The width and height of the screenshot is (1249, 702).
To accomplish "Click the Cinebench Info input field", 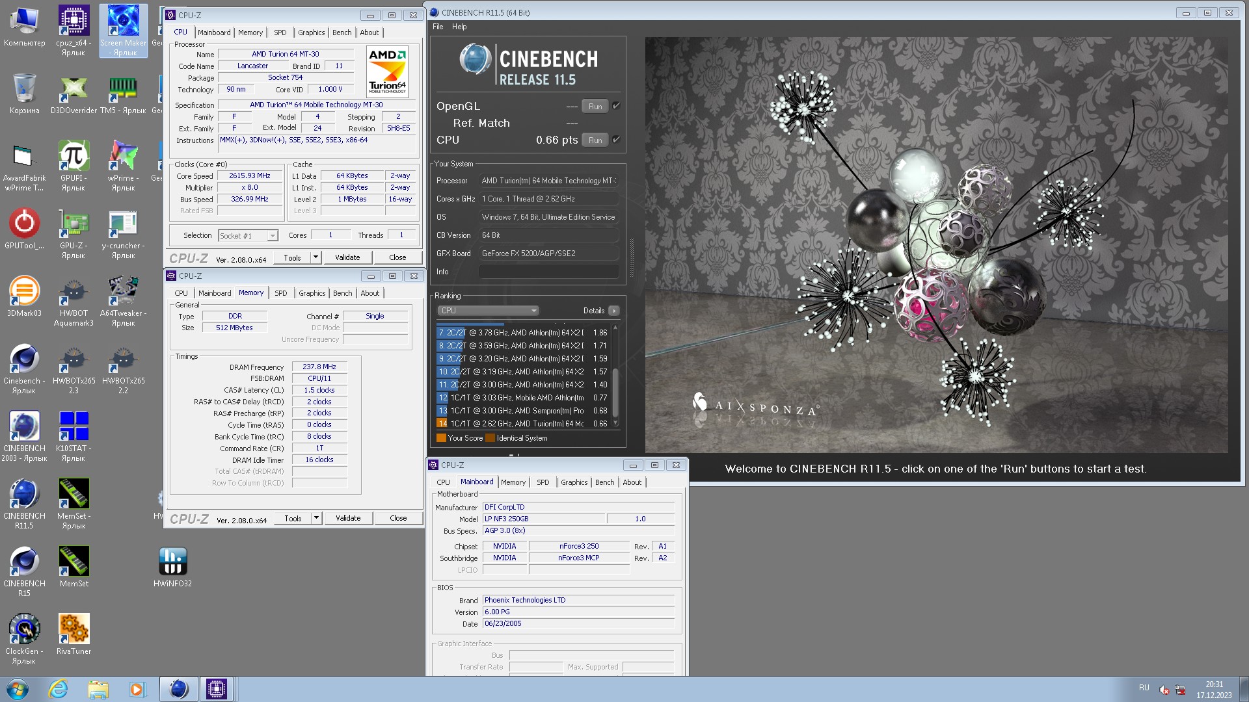I will [x=549, y=272].
